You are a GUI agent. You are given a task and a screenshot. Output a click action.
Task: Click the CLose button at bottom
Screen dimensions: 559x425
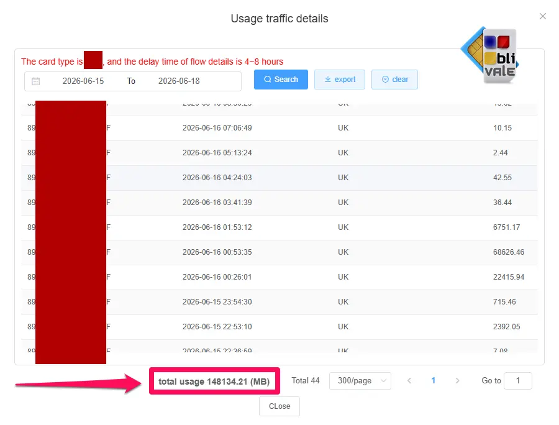click(279, 406)
